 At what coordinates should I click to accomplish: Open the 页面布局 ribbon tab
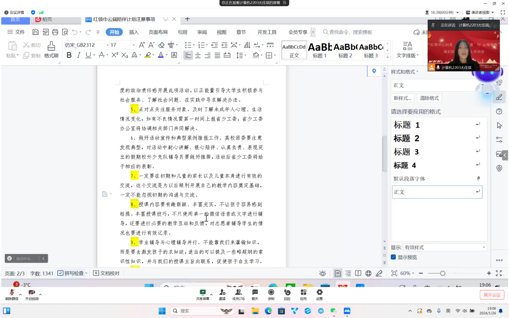(158, 32)
